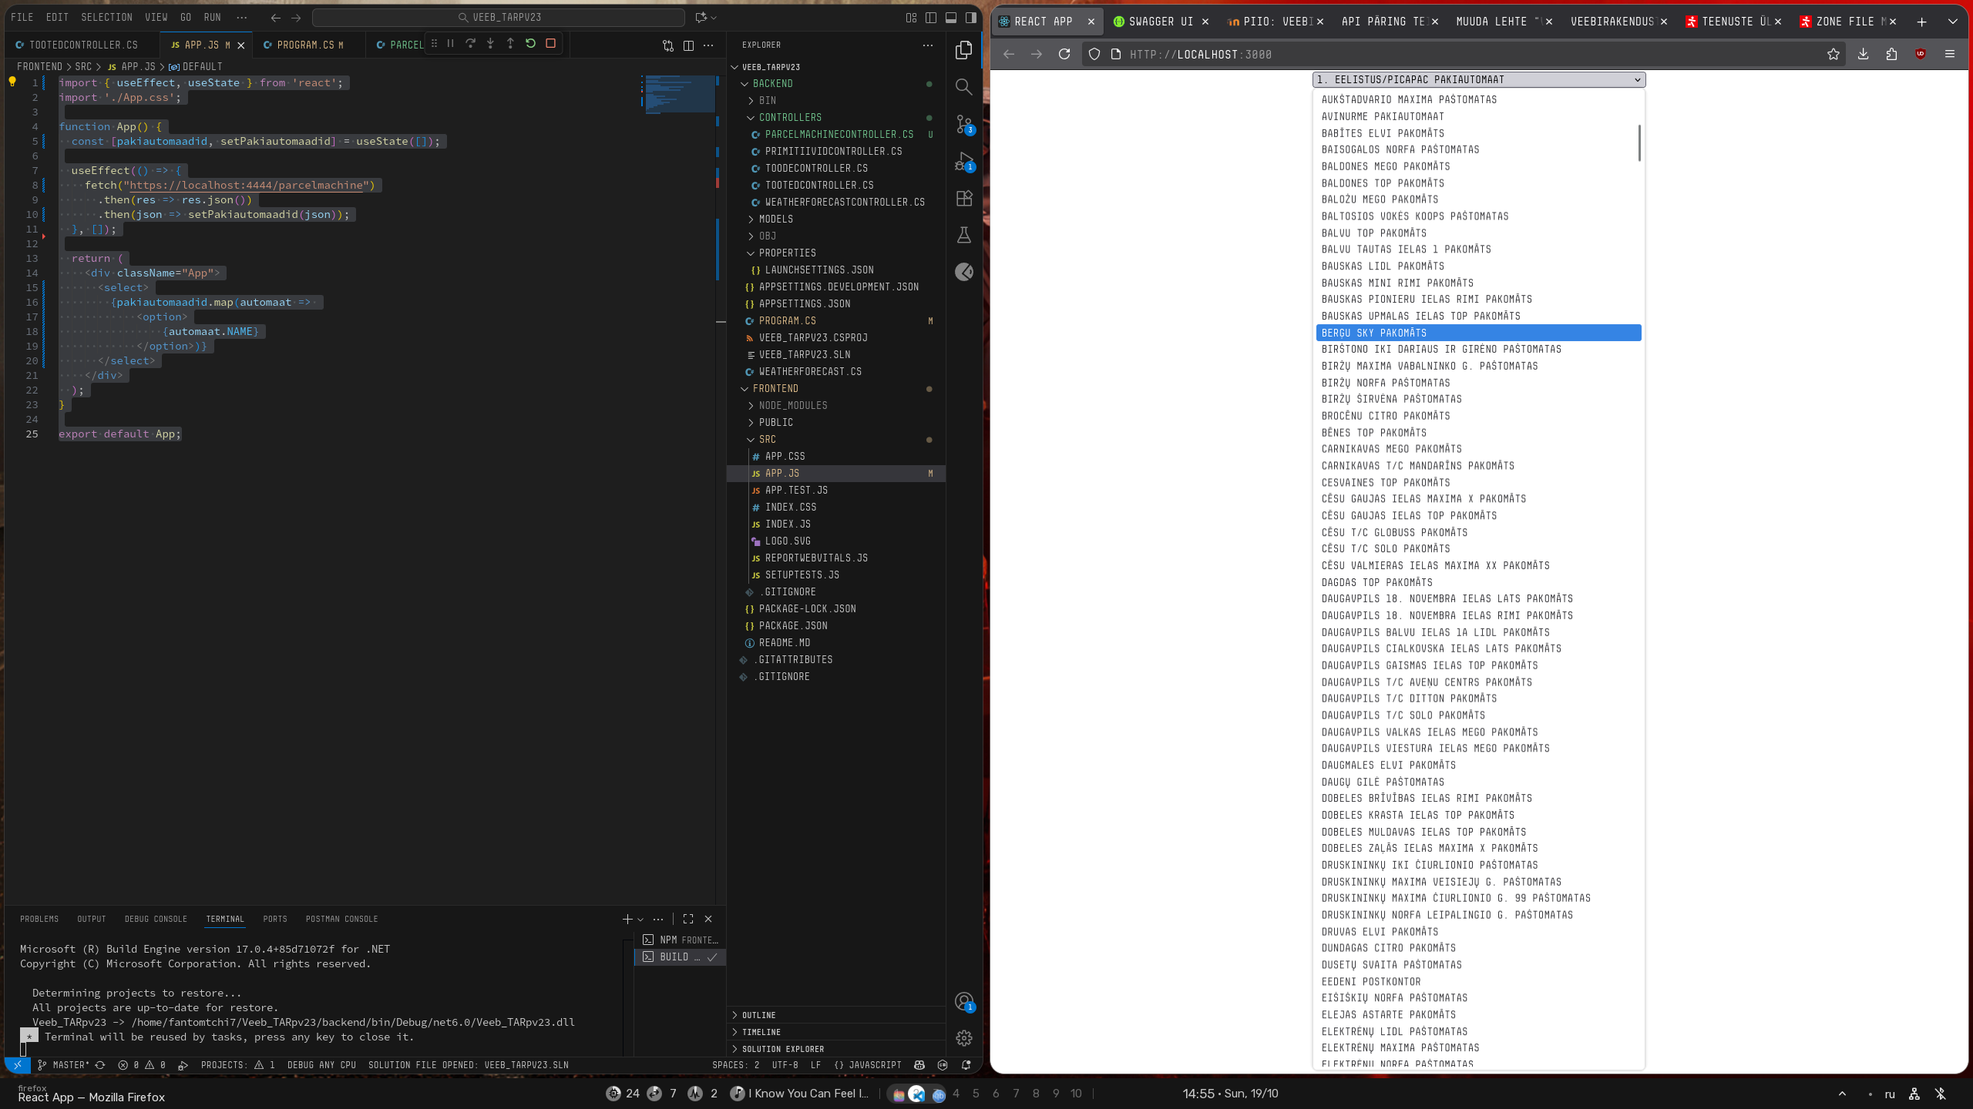Open the Search view in activity bar
Screen dimensions: 1973x1109
point(963,87)
